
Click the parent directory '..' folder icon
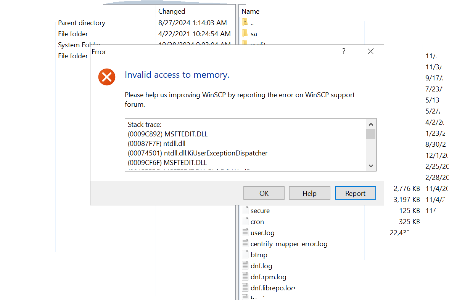245,22
